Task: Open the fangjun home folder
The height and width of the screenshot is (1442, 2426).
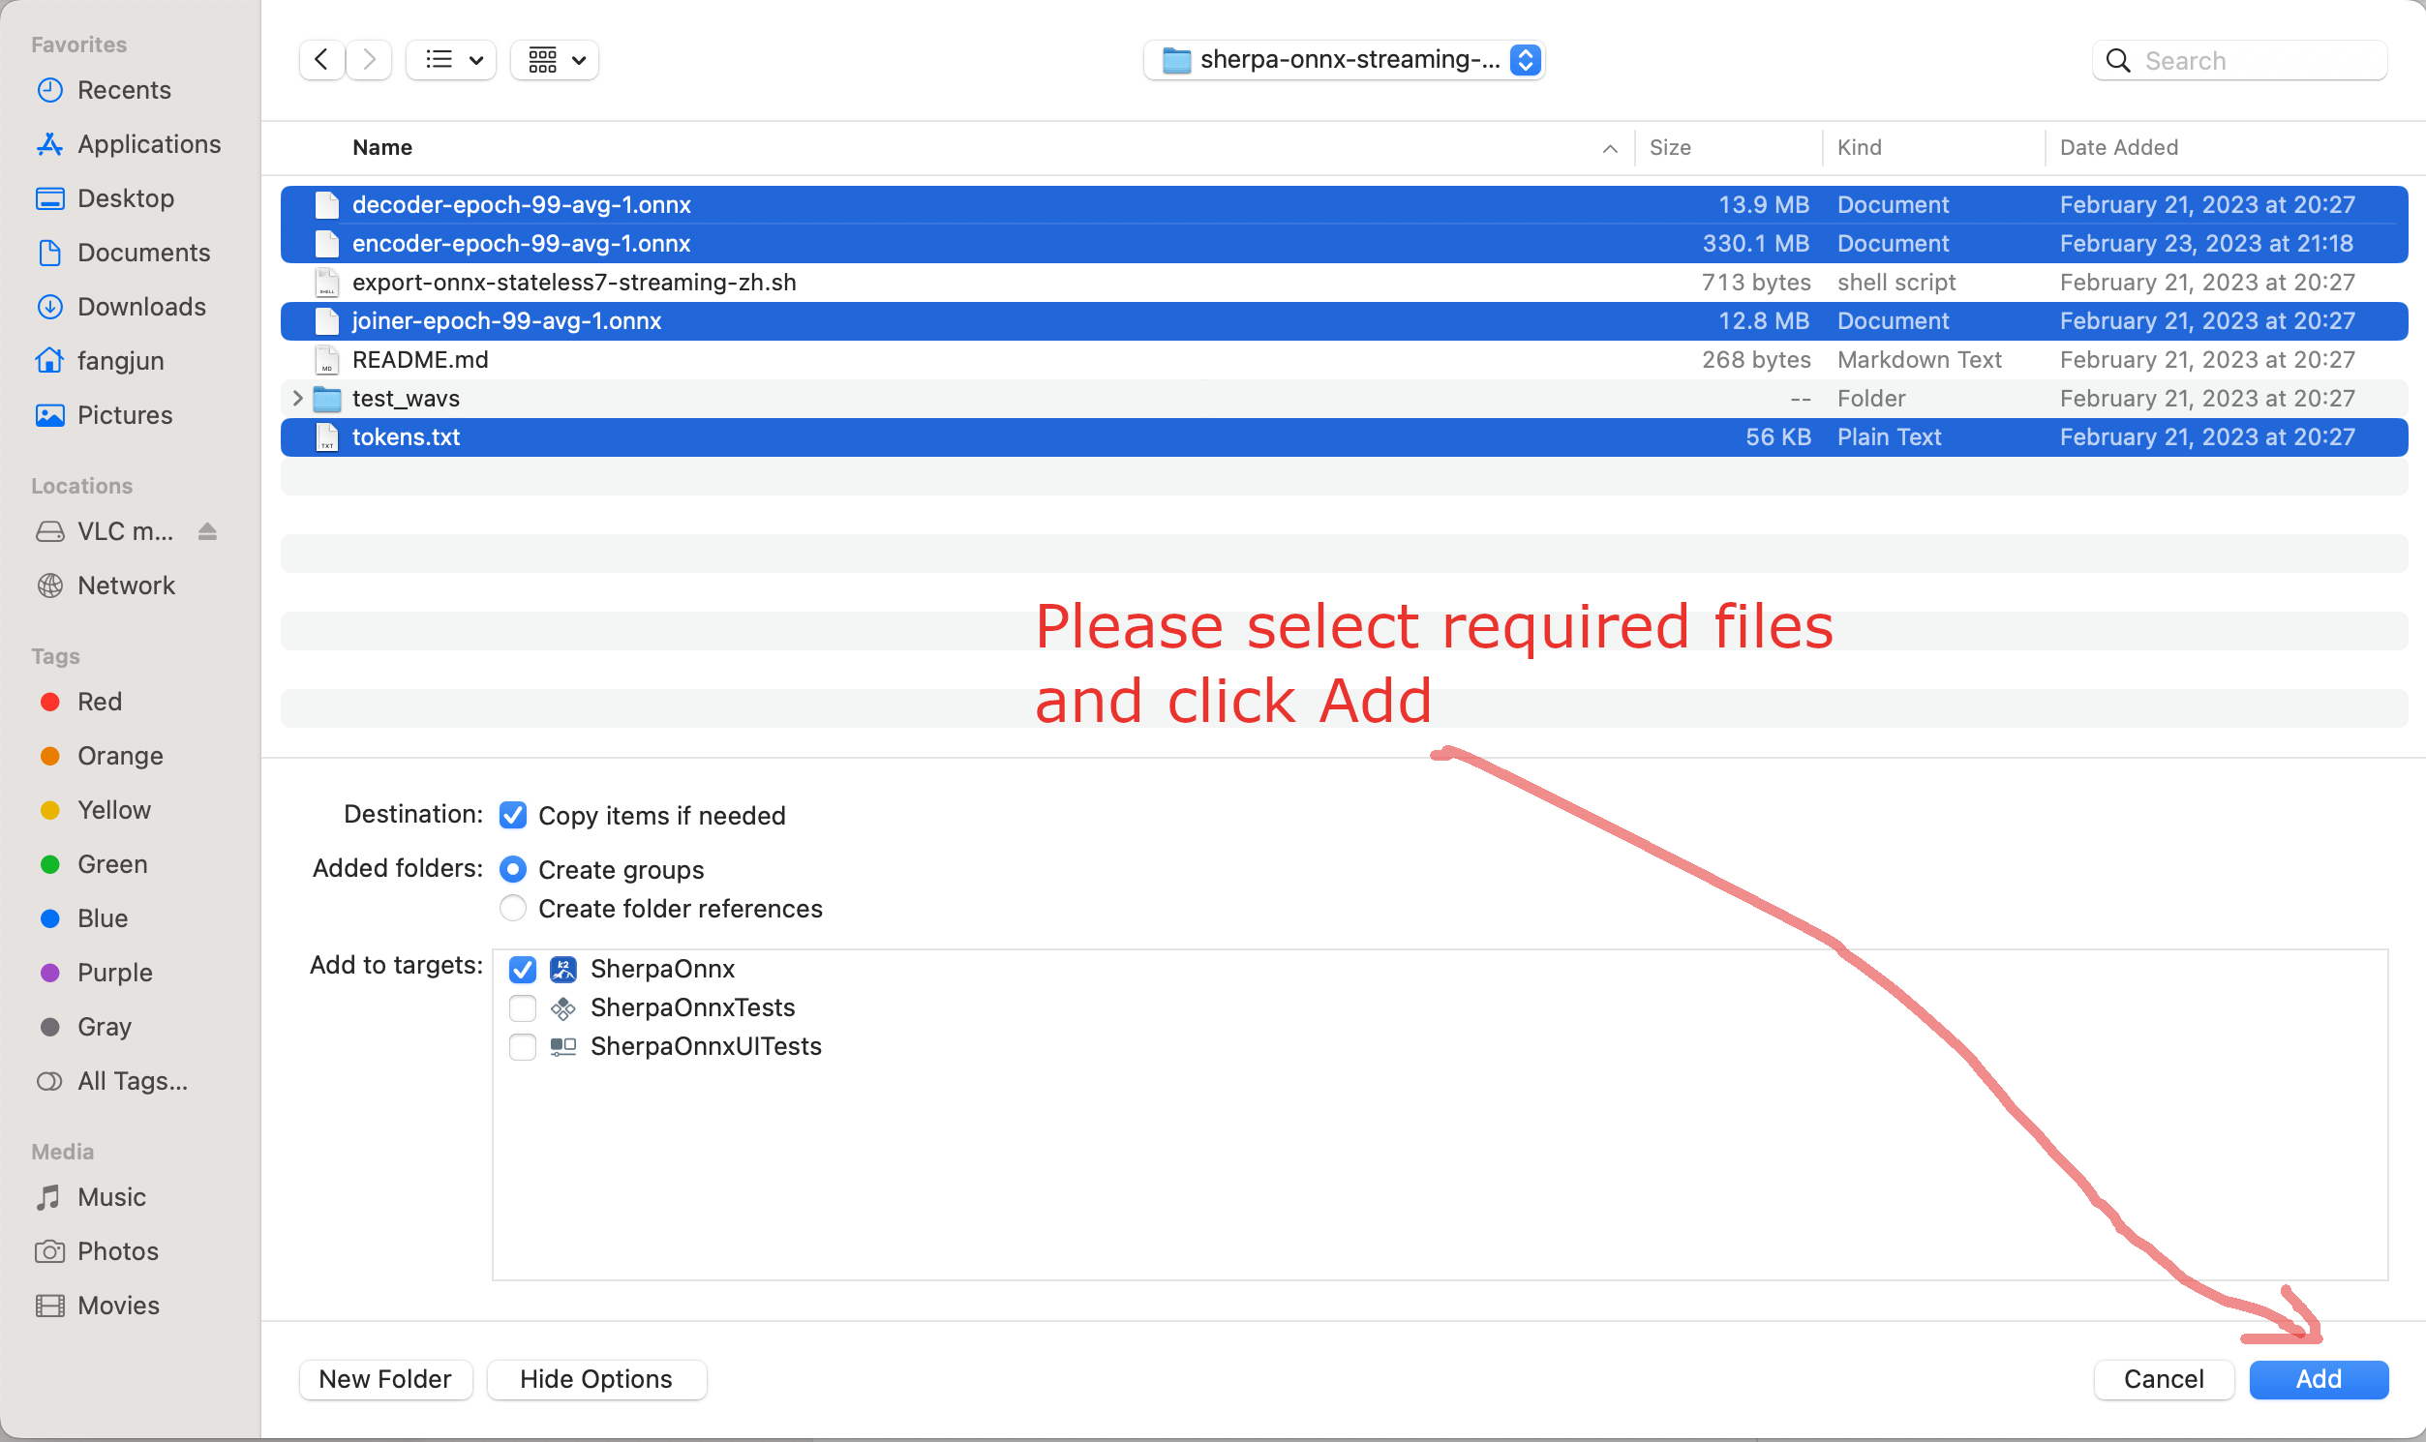Action: click(x=99, y=360)
